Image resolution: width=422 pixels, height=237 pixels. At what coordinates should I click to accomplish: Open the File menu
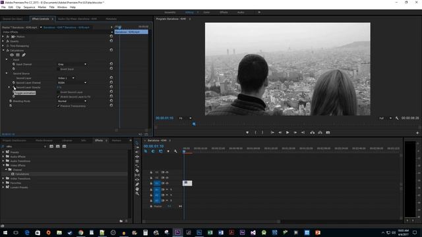3,7
